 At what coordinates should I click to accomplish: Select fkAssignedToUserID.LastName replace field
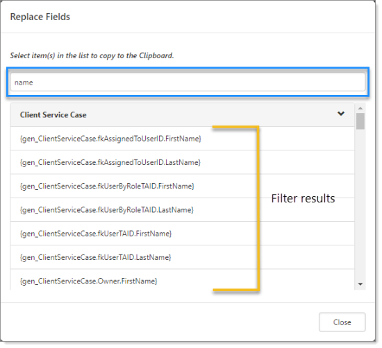click(x=182, y=162)
